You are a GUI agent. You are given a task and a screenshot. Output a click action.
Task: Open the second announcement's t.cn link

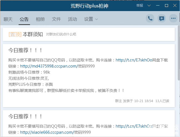[134, 126]
